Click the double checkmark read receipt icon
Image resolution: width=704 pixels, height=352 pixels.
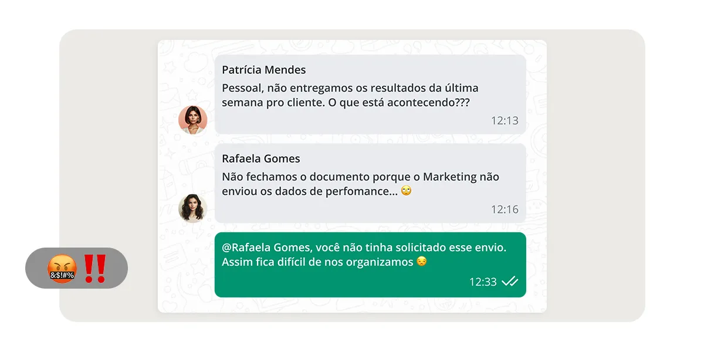[510, 282]
